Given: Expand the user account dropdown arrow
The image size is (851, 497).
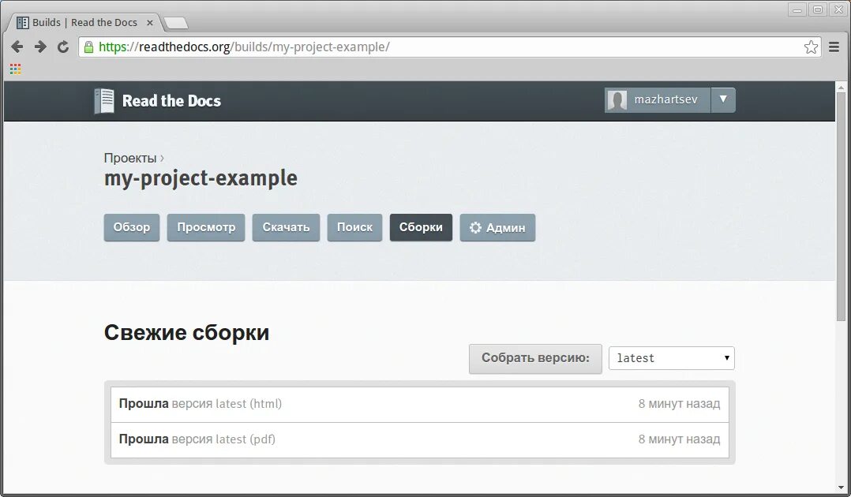Looking at the screenshot, I should point(723,100).
